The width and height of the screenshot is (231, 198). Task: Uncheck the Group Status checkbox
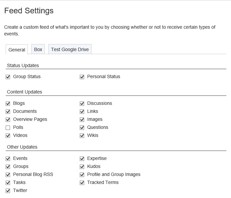(x=8, y=77)
